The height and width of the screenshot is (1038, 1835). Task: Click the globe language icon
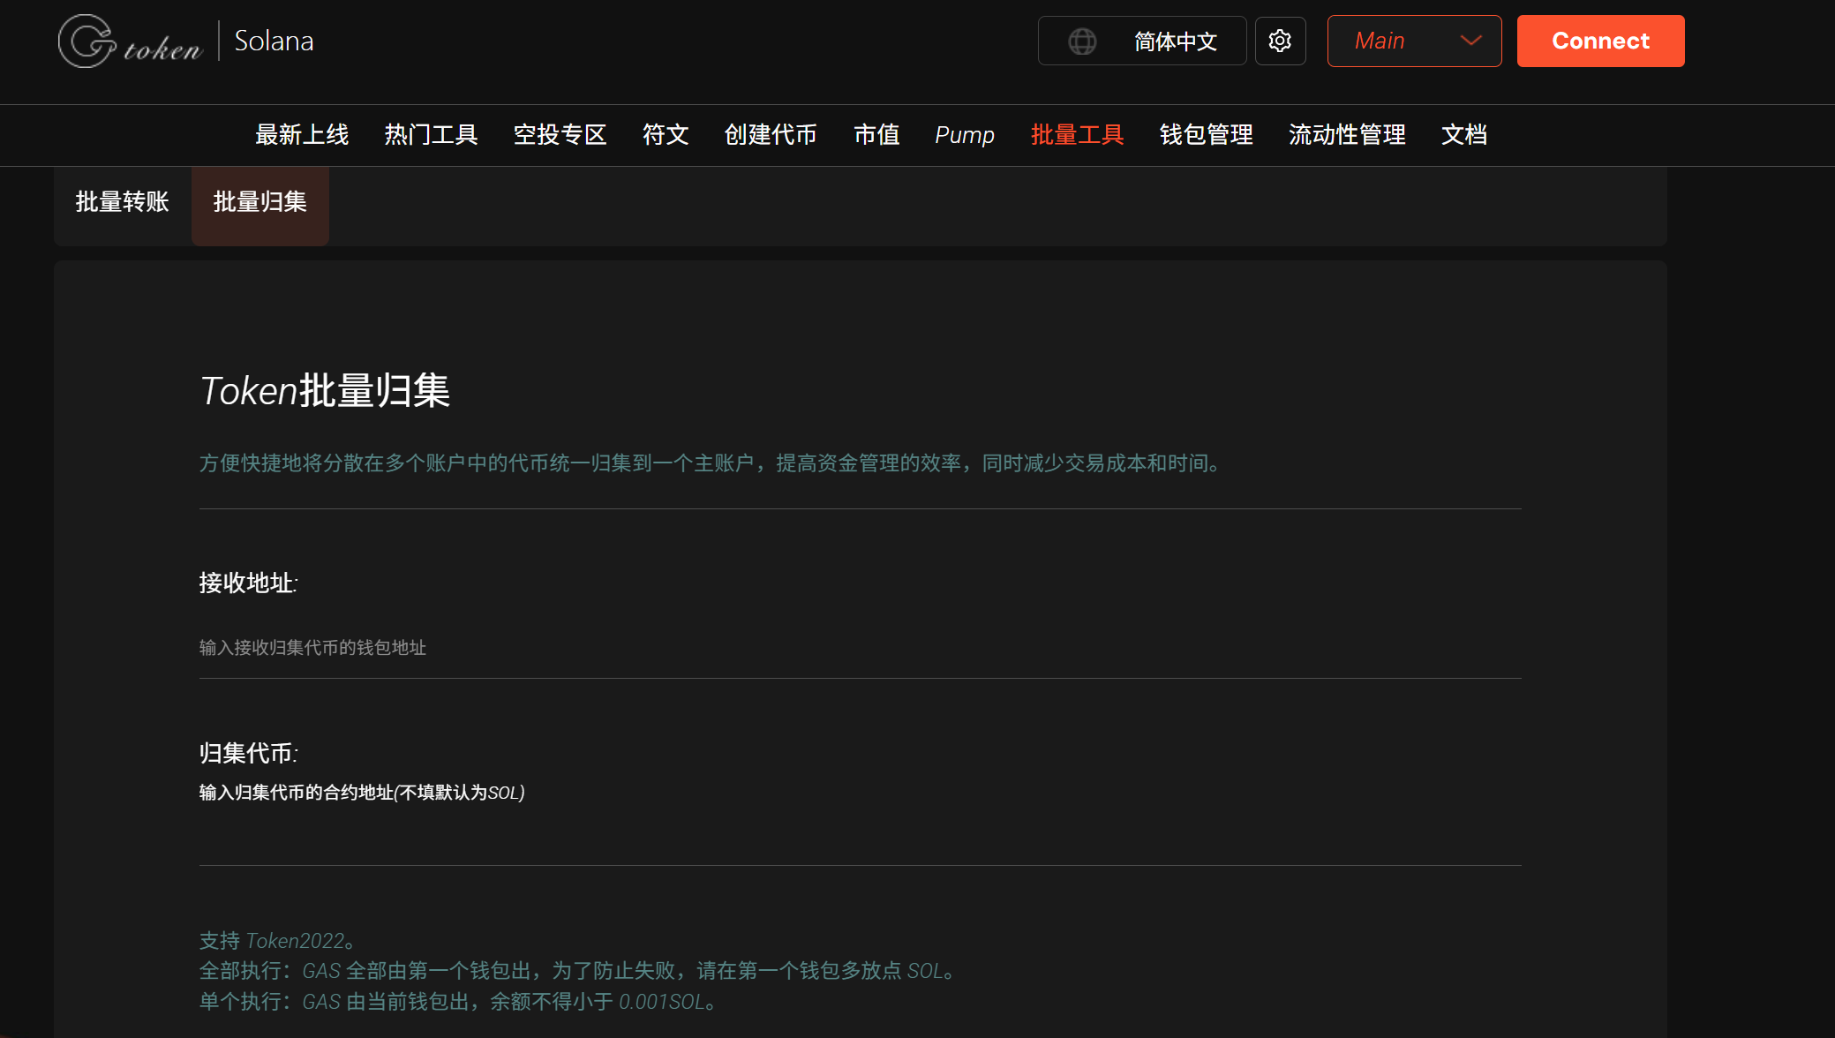pyautogui.click(x=1082, y=41)
